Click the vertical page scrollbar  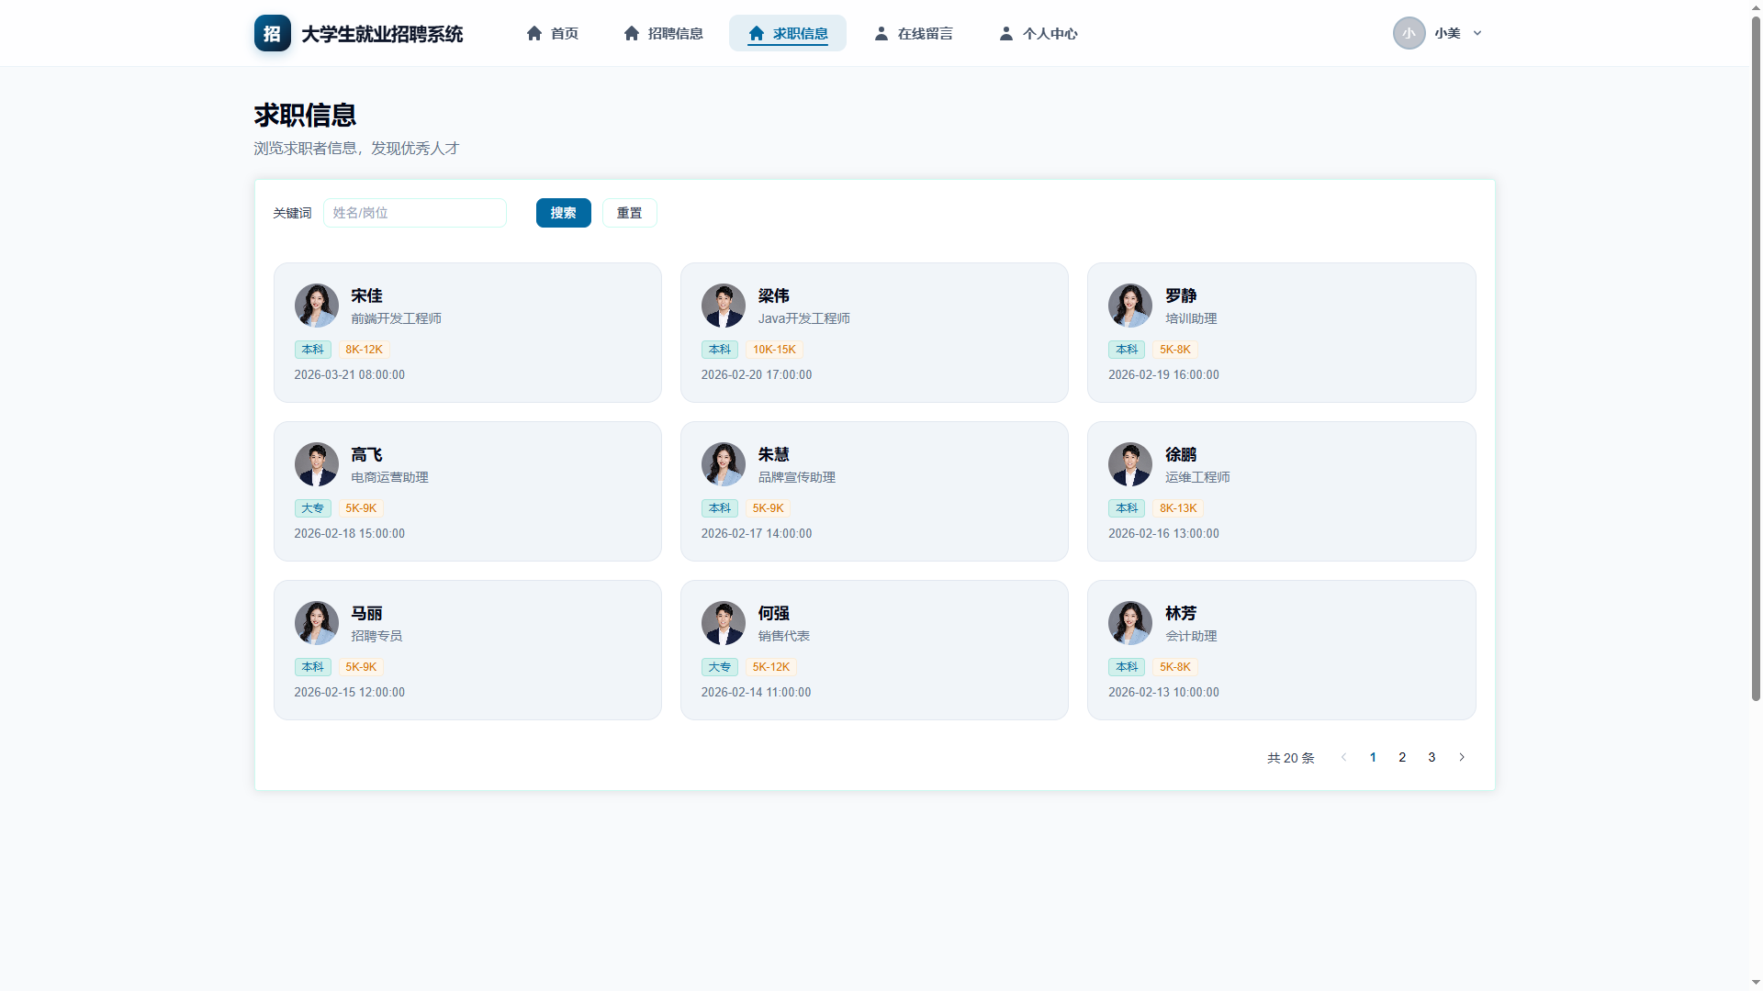(1756, 358)
